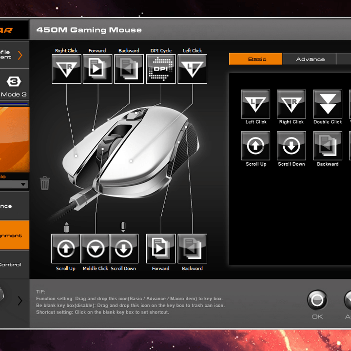Click the Scroll Down key box below the mouse

tap(124, 249)
